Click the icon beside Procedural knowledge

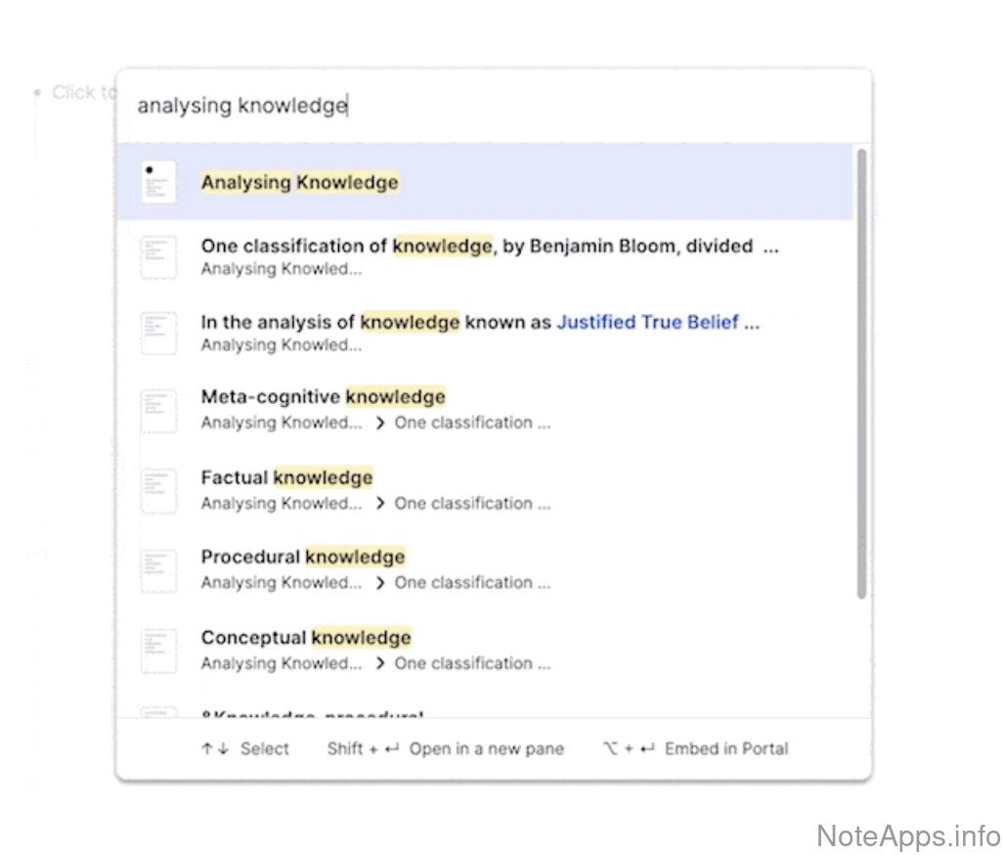coord(158,570)
